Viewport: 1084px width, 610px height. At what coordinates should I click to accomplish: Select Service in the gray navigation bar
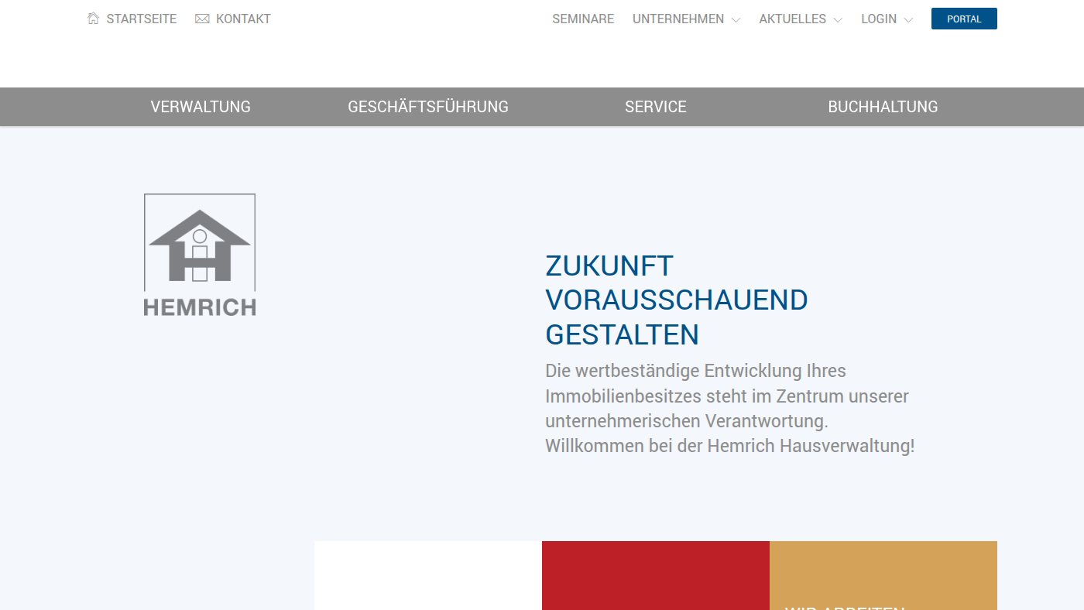click(x=656, y=107)
